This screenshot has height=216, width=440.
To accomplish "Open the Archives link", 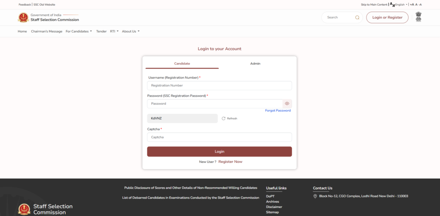I will click(272, 202).
